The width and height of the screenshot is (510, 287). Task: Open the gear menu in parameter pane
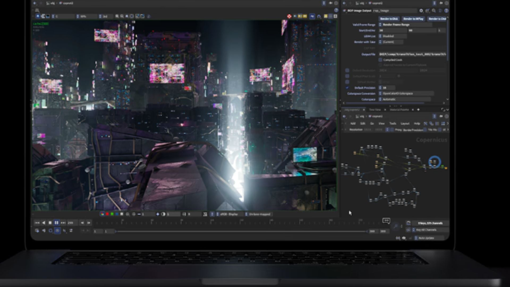[421, 11]
